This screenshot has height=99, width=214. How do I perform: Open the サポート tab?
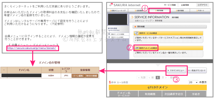tap(200, 10)
